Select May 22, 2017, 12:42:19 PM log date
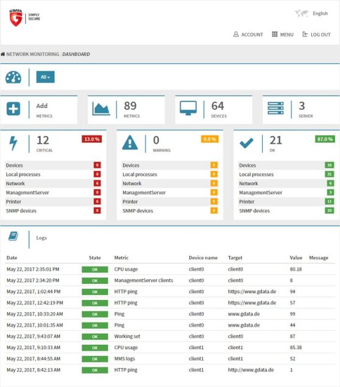Viewport: 340px width, 387px height. 35,303
